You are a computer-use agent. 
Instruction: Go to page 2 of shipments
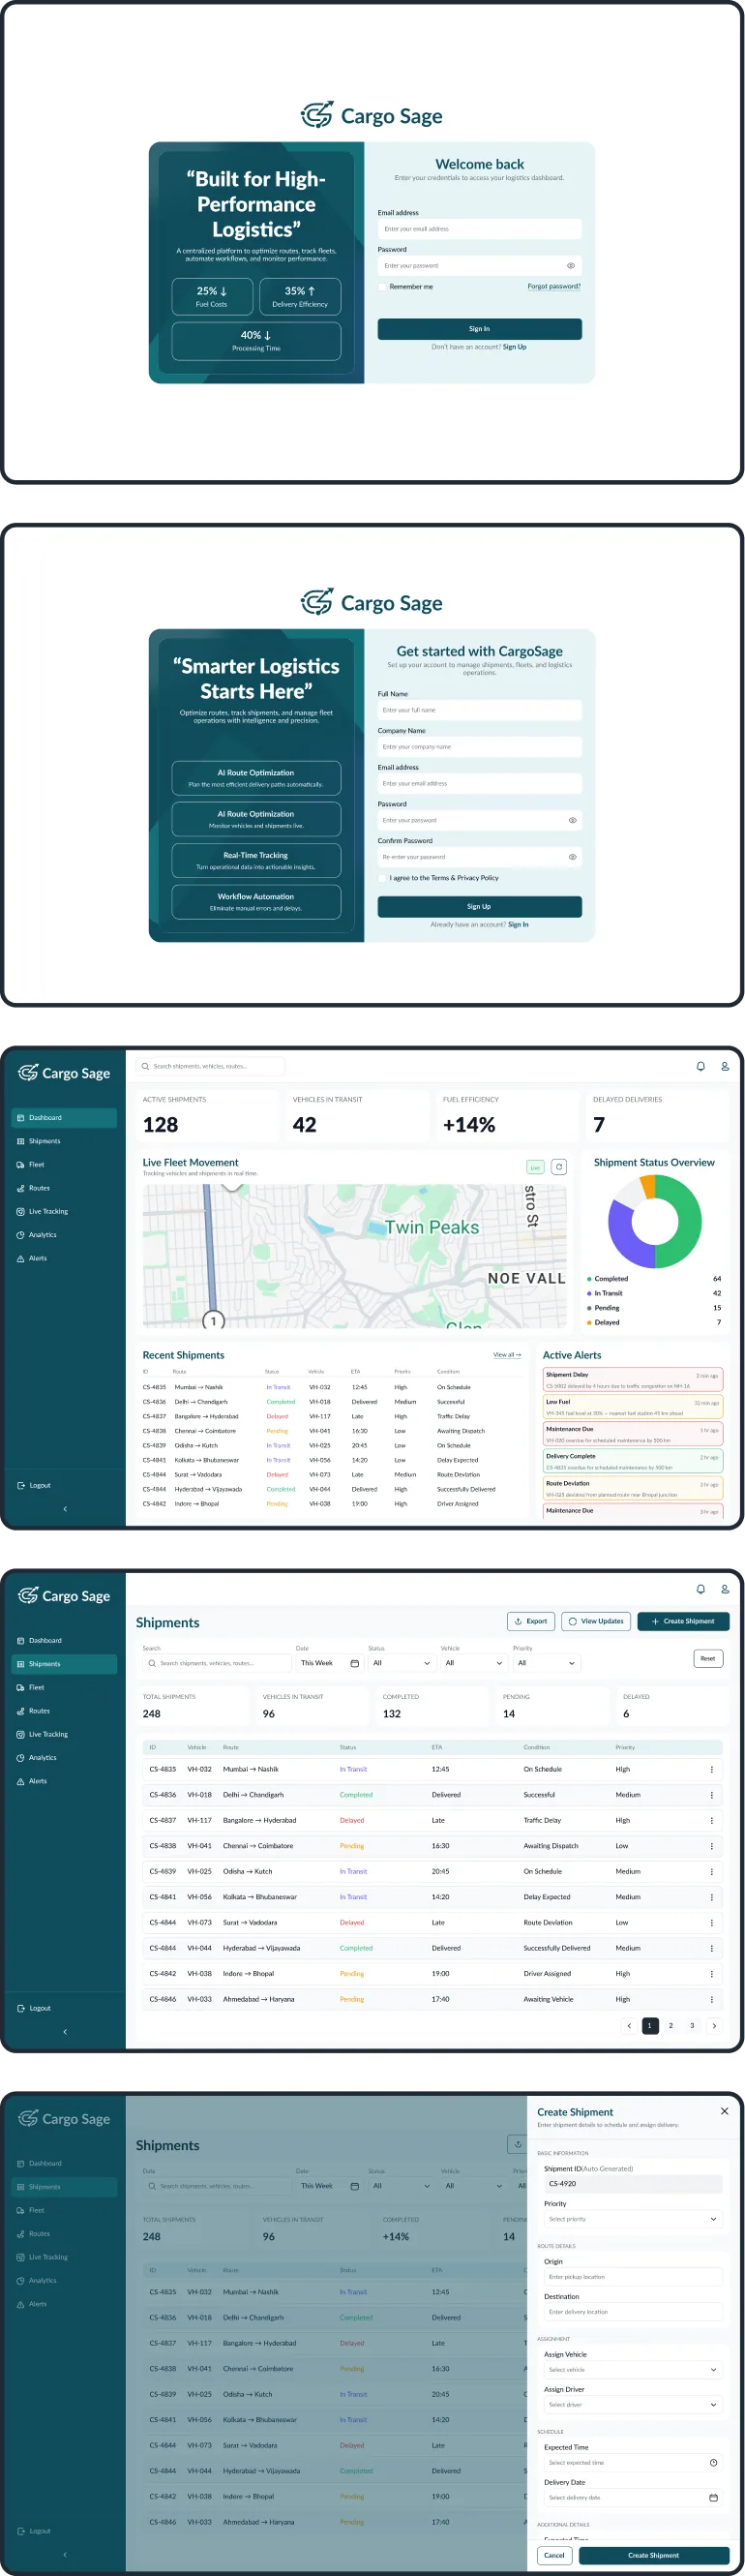click(670, 2026)
